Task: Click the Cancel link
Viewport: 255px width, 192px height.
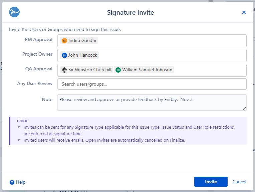Action: [239, 182]
